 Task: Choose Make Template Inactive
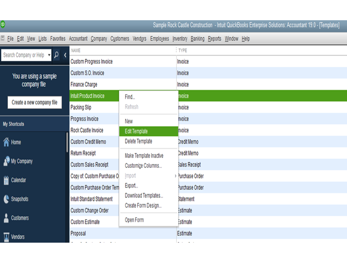[x=149, y=156]
